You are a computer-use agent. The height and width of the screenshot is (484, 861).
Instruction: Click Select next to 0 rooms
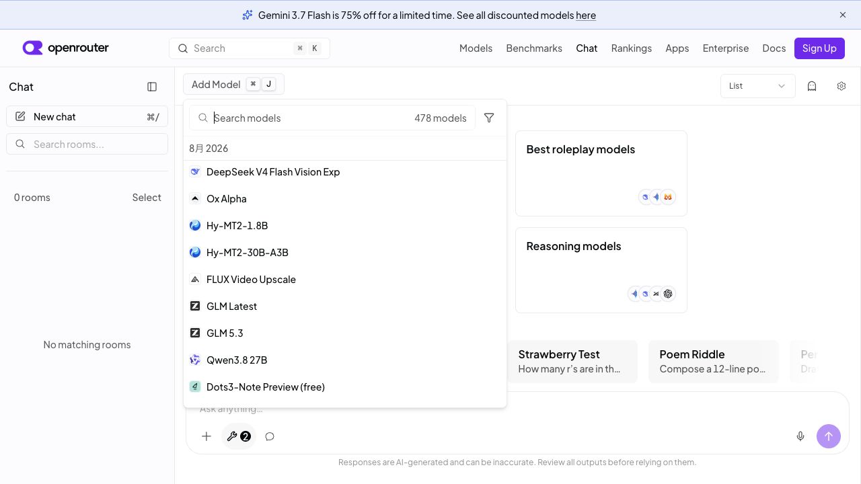(147, 198)
